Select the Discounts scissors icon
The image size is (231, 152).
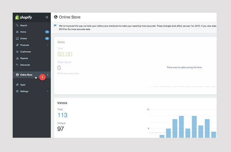tap(17, 65)
